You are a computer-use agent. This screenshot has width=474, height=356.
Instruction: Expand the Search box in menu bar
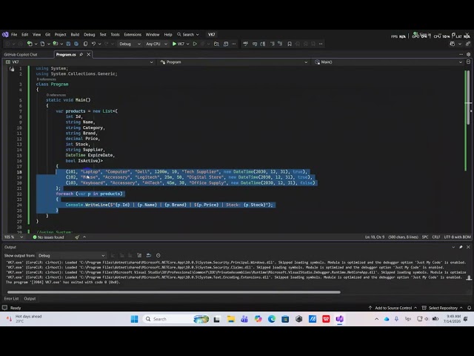point(188,35)
